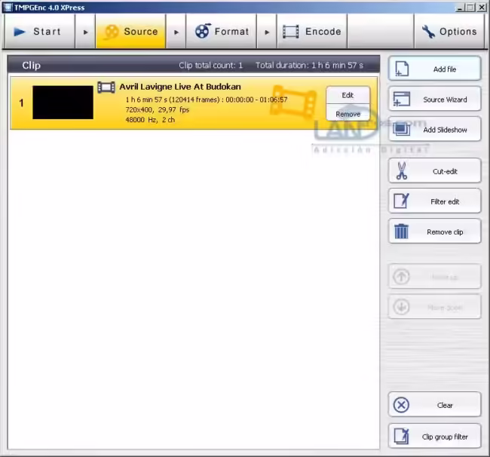This screenshot has height=457, width=490.
Task: Open Filter edit
Action: pos(435,201)
